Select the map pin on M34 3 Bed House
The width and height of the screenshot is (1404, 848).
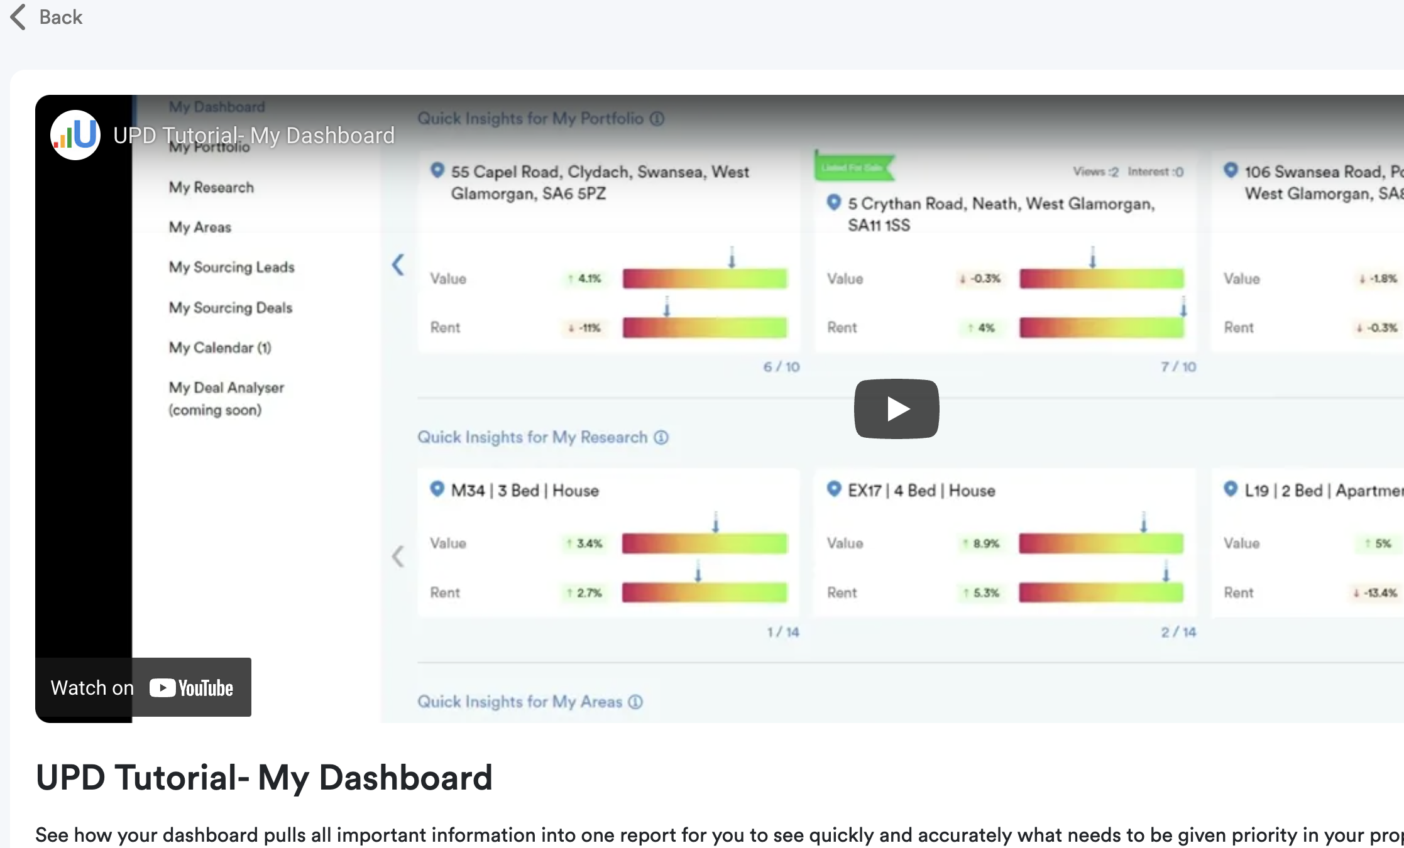(437, 489)
